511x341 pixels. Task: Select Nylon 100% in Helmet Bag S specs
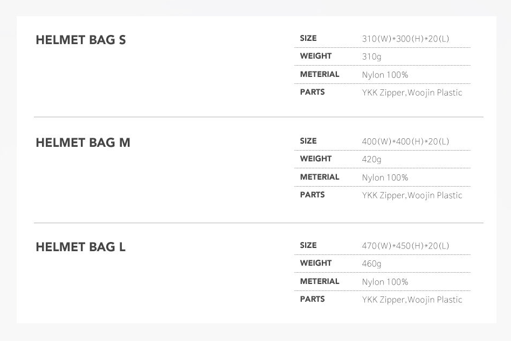(385, 75)
